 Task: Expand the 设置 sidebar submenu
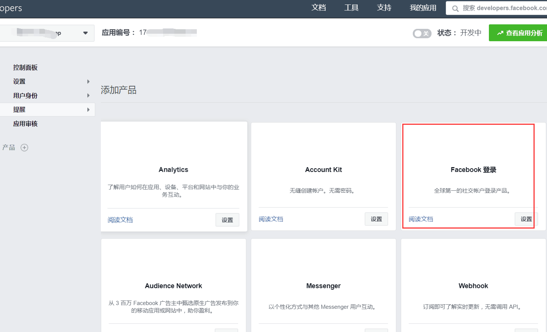click(x=88, y=82)
